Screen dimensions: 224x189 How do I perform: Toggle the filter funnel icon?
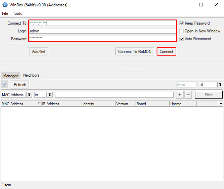(4, 85)
